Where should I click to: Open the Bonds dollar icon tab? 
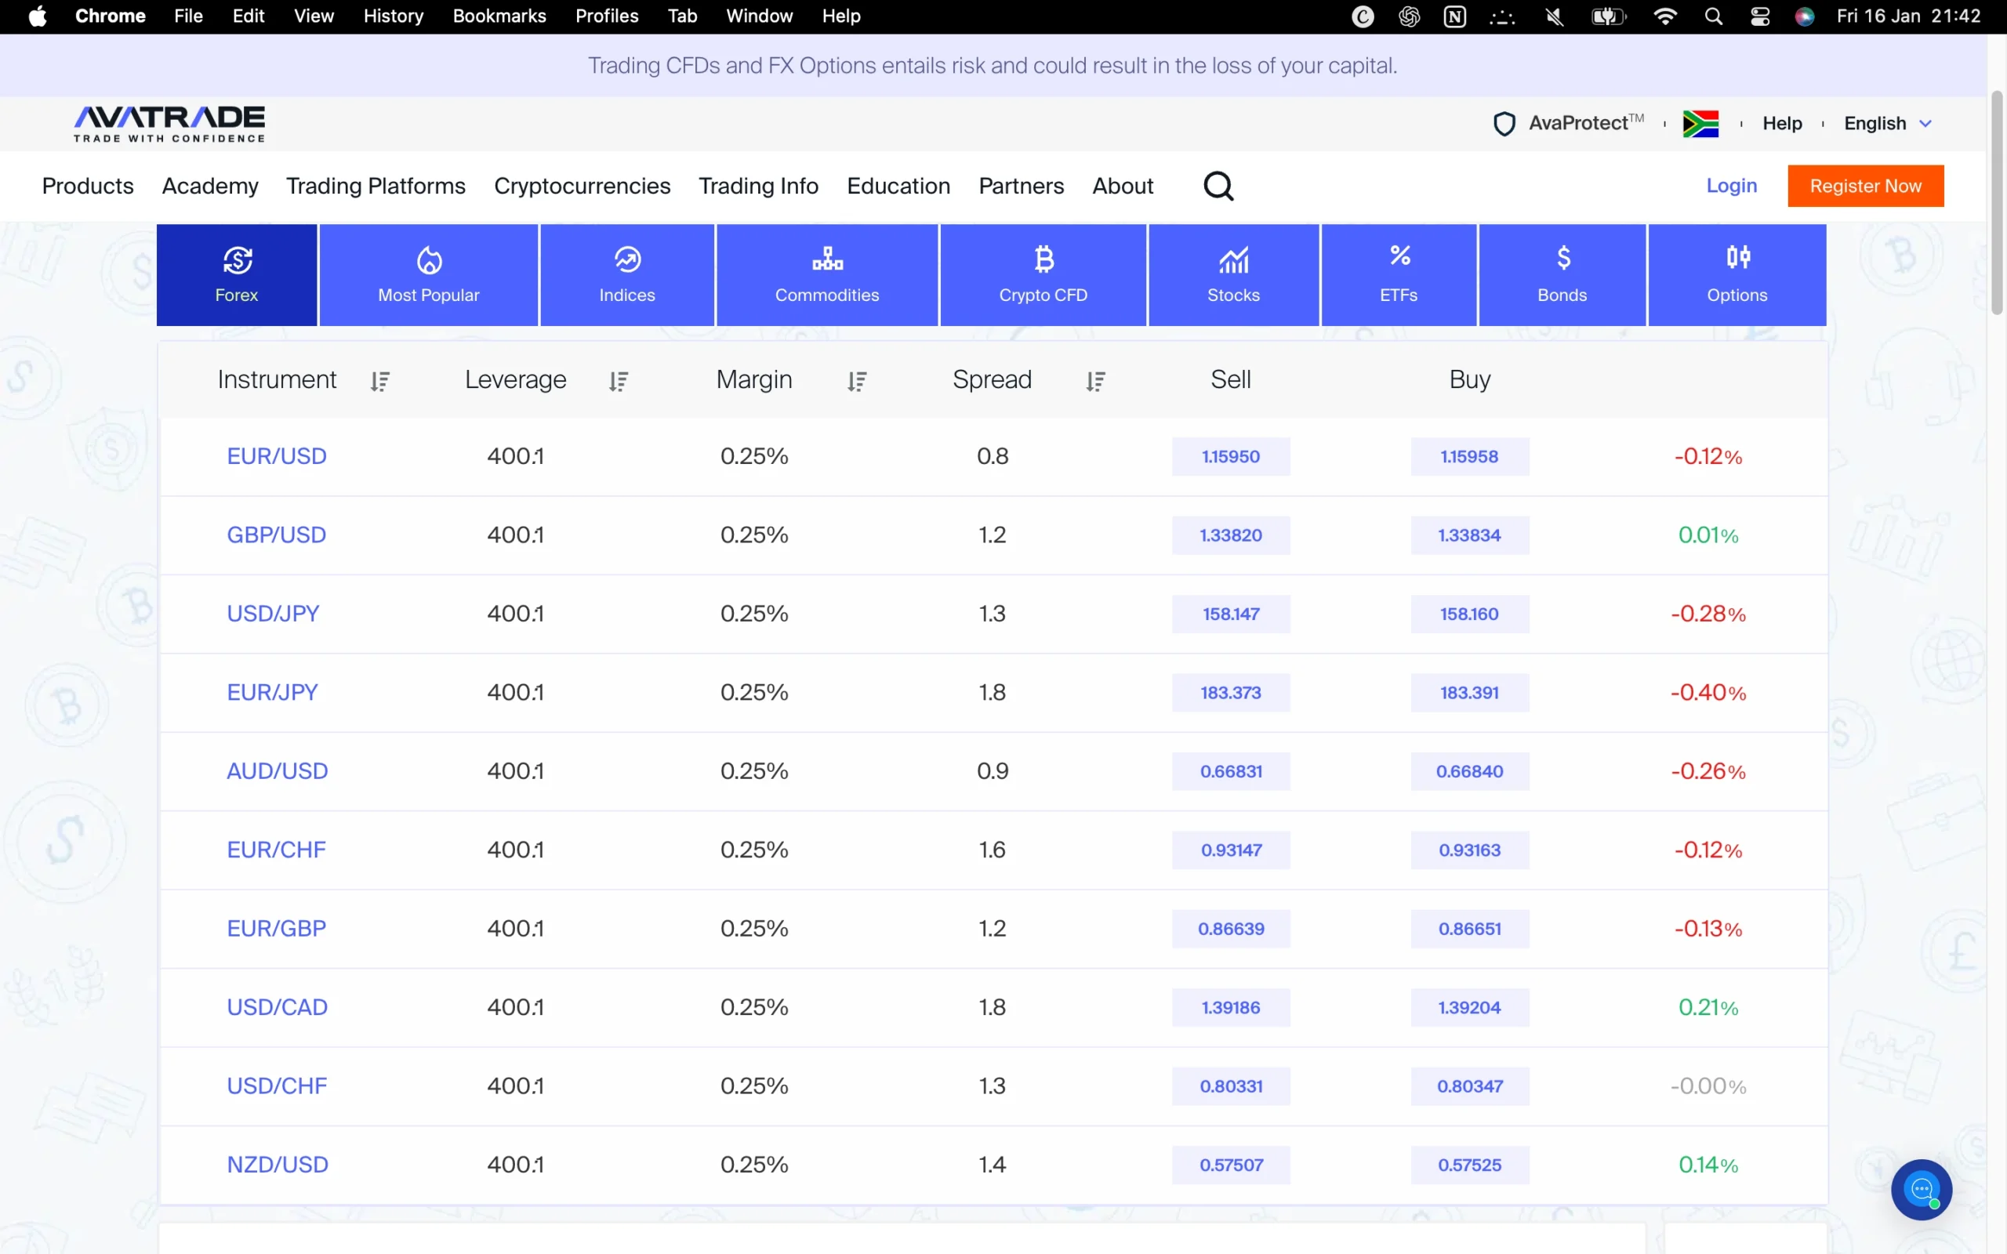[1562, 256]
